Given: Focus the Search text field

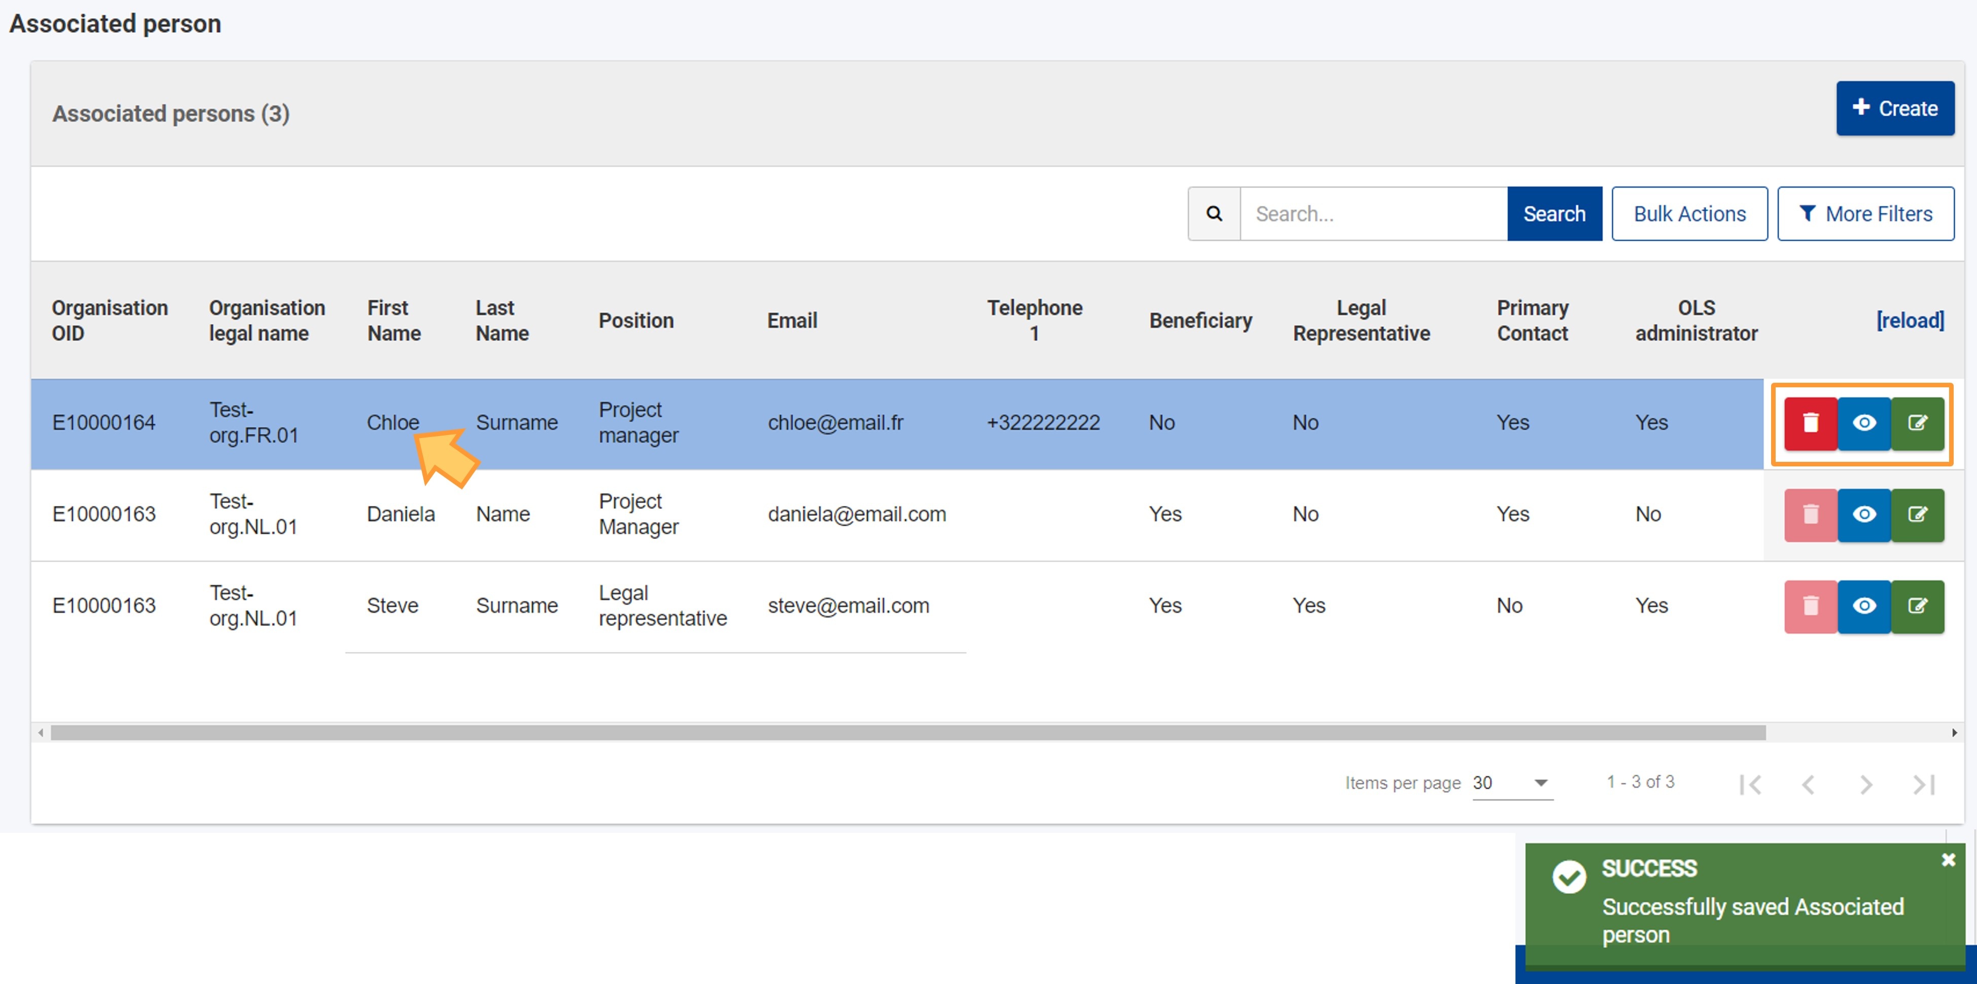Looking at the screenshot, I should coord(1374,214).
